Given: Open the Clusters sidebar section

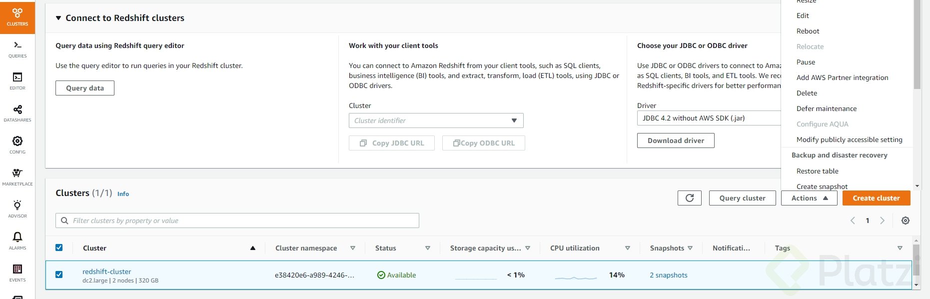Looking at the screenshot, I should click(x=17, y=17).
